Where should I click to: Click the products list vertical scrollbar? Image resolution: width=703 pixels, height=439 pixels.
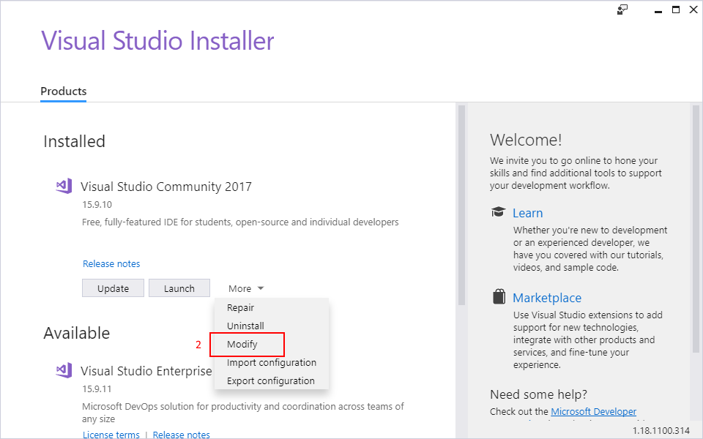pyautogui.click(x=461, y=205)
